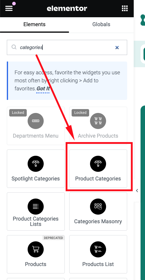
Task: Select the Spotlight Categories widget icon
Action: [36, 163]
